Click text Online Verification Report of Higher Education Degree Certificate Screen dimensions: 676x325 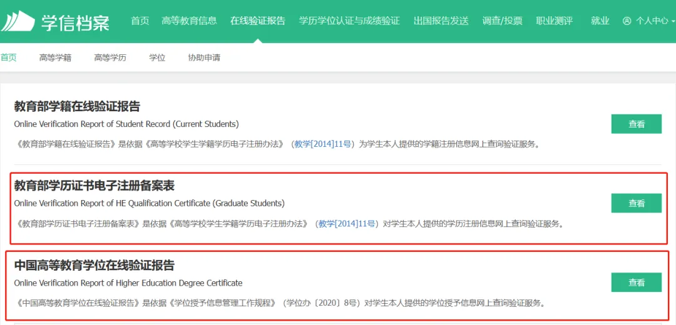[x=128, y=283]
